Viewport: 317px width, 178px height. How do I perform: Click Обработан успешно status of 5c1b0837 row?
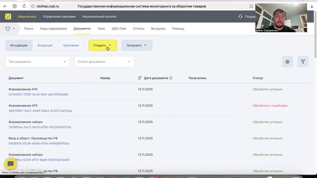coord(267,89)
